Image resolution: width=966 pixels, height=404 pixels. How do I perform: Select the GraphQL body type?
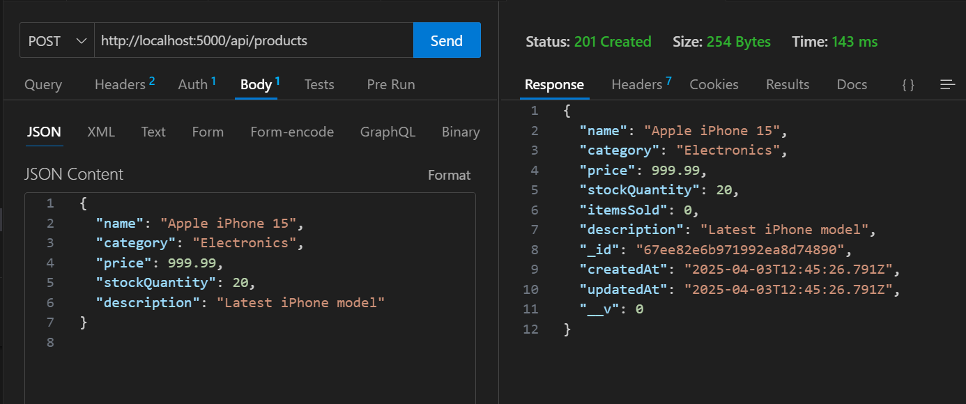coord(388,132)
